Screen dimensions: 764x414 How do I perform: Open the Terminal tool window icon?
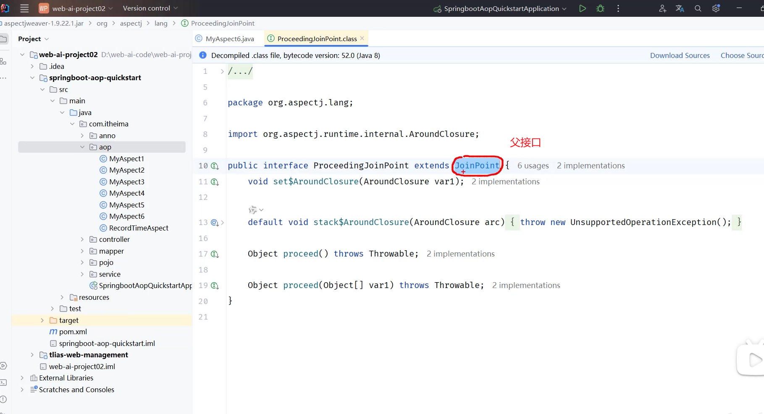point(3,383)
